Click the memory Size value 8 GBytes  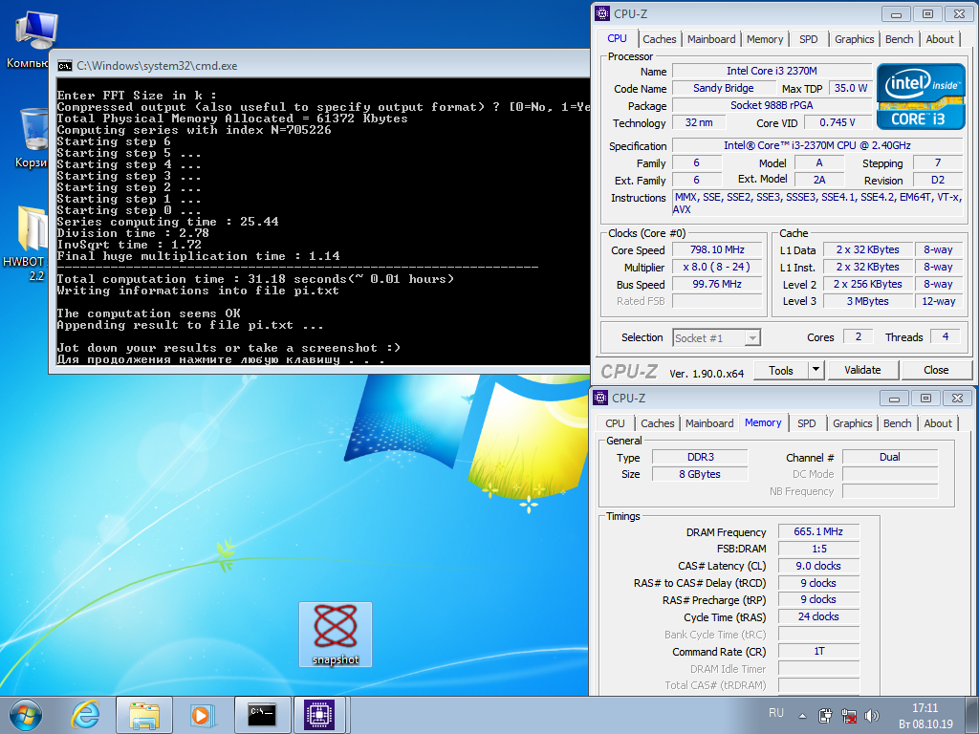pos(701,474)
